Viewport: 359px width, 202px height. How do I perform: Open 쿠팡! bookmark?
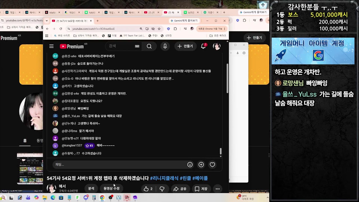pos(153,36)
